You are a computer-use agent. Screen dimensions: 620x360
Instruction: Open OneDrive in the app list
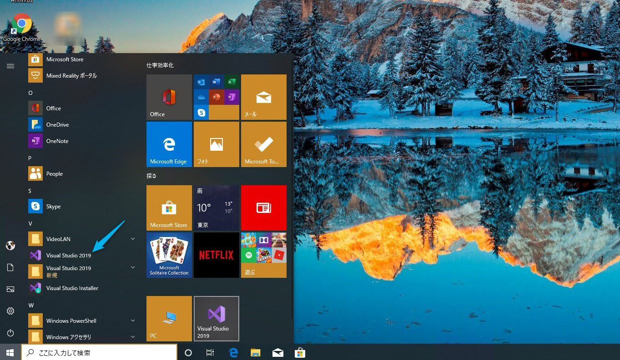pyautogui.click(x=82, y=124)
